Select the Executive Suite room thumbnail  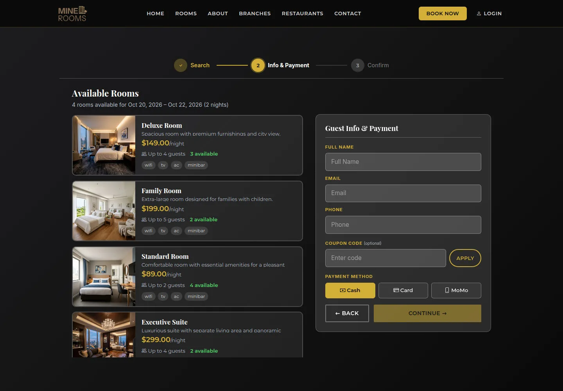104,335
